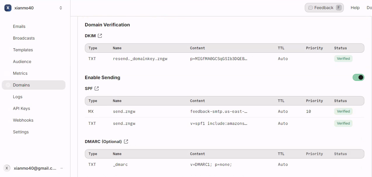
Task: Click the xianmo40 team avatar icon
Action: pyautogui.click(x=8, y=8)
